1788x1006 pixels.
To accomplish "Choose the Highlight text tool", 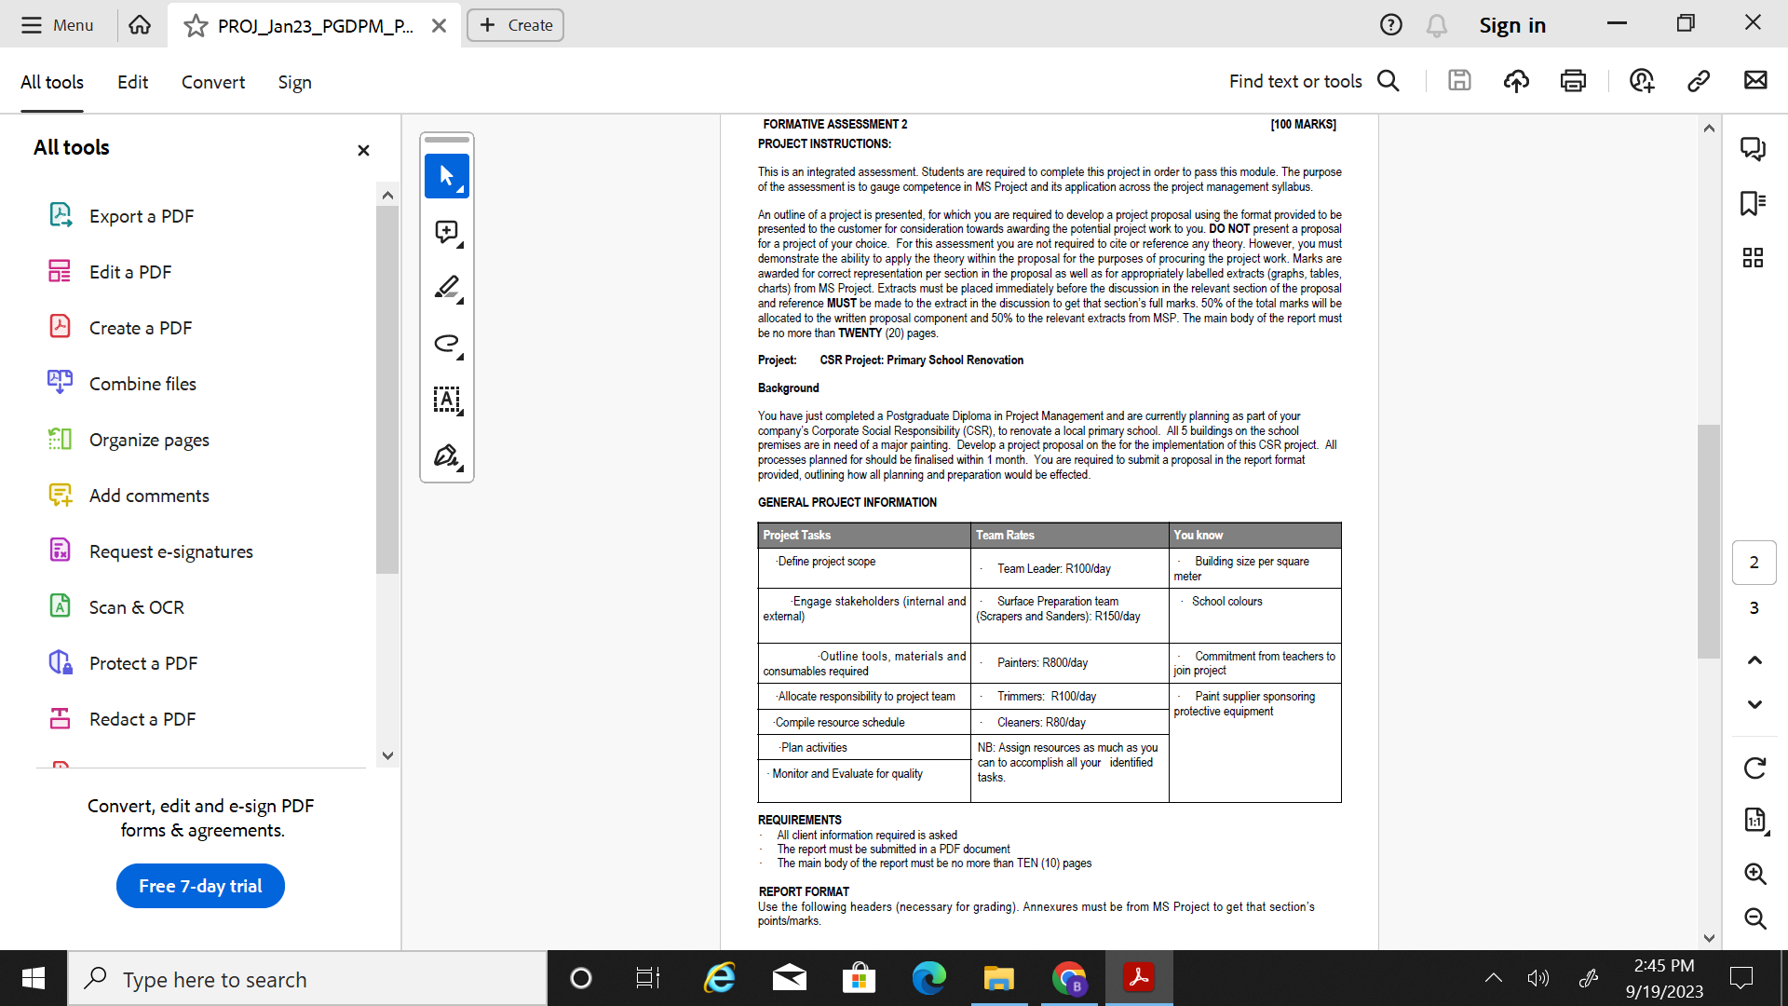I will click(446, 288).
